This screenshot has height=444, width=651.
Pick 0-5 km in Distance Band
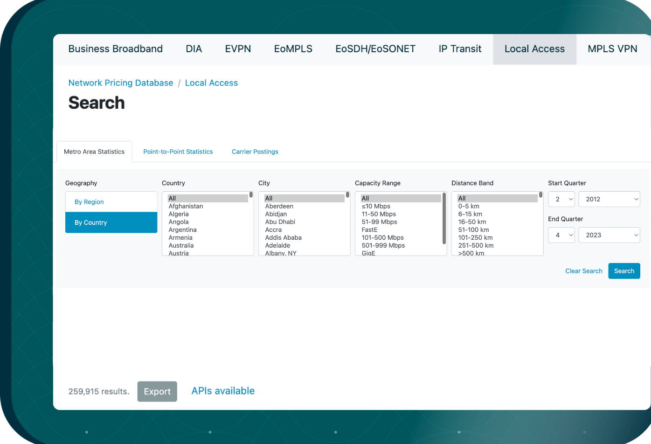point(469,206)
